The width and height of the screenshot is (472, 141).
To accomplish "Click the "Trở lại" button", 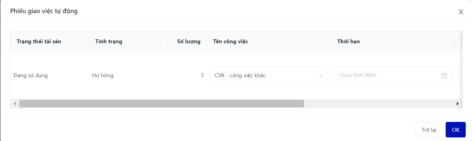I will coord(429,130).
